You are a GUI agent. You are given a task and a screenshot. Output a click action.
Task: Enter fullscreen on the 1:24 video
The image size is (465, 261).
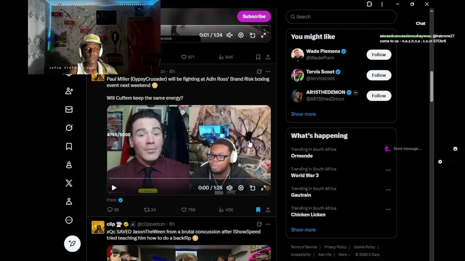click(264, 35)
